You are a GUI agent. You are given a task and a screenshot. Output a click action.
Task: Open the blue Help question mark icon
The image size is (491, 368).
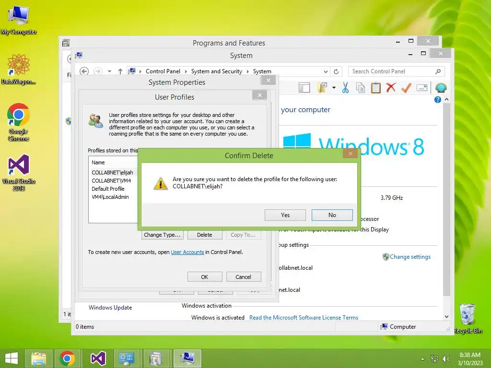pyautogui.click(x=438, y=100)
